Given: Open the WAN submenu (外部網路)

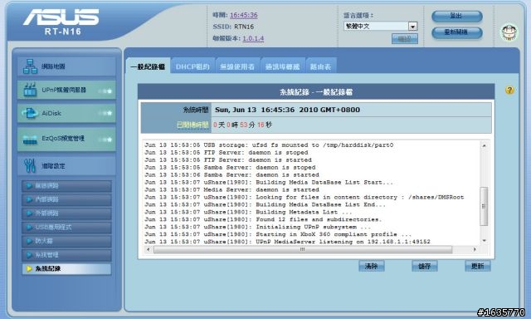Looking at the screenshot, I should click(66, 213).
